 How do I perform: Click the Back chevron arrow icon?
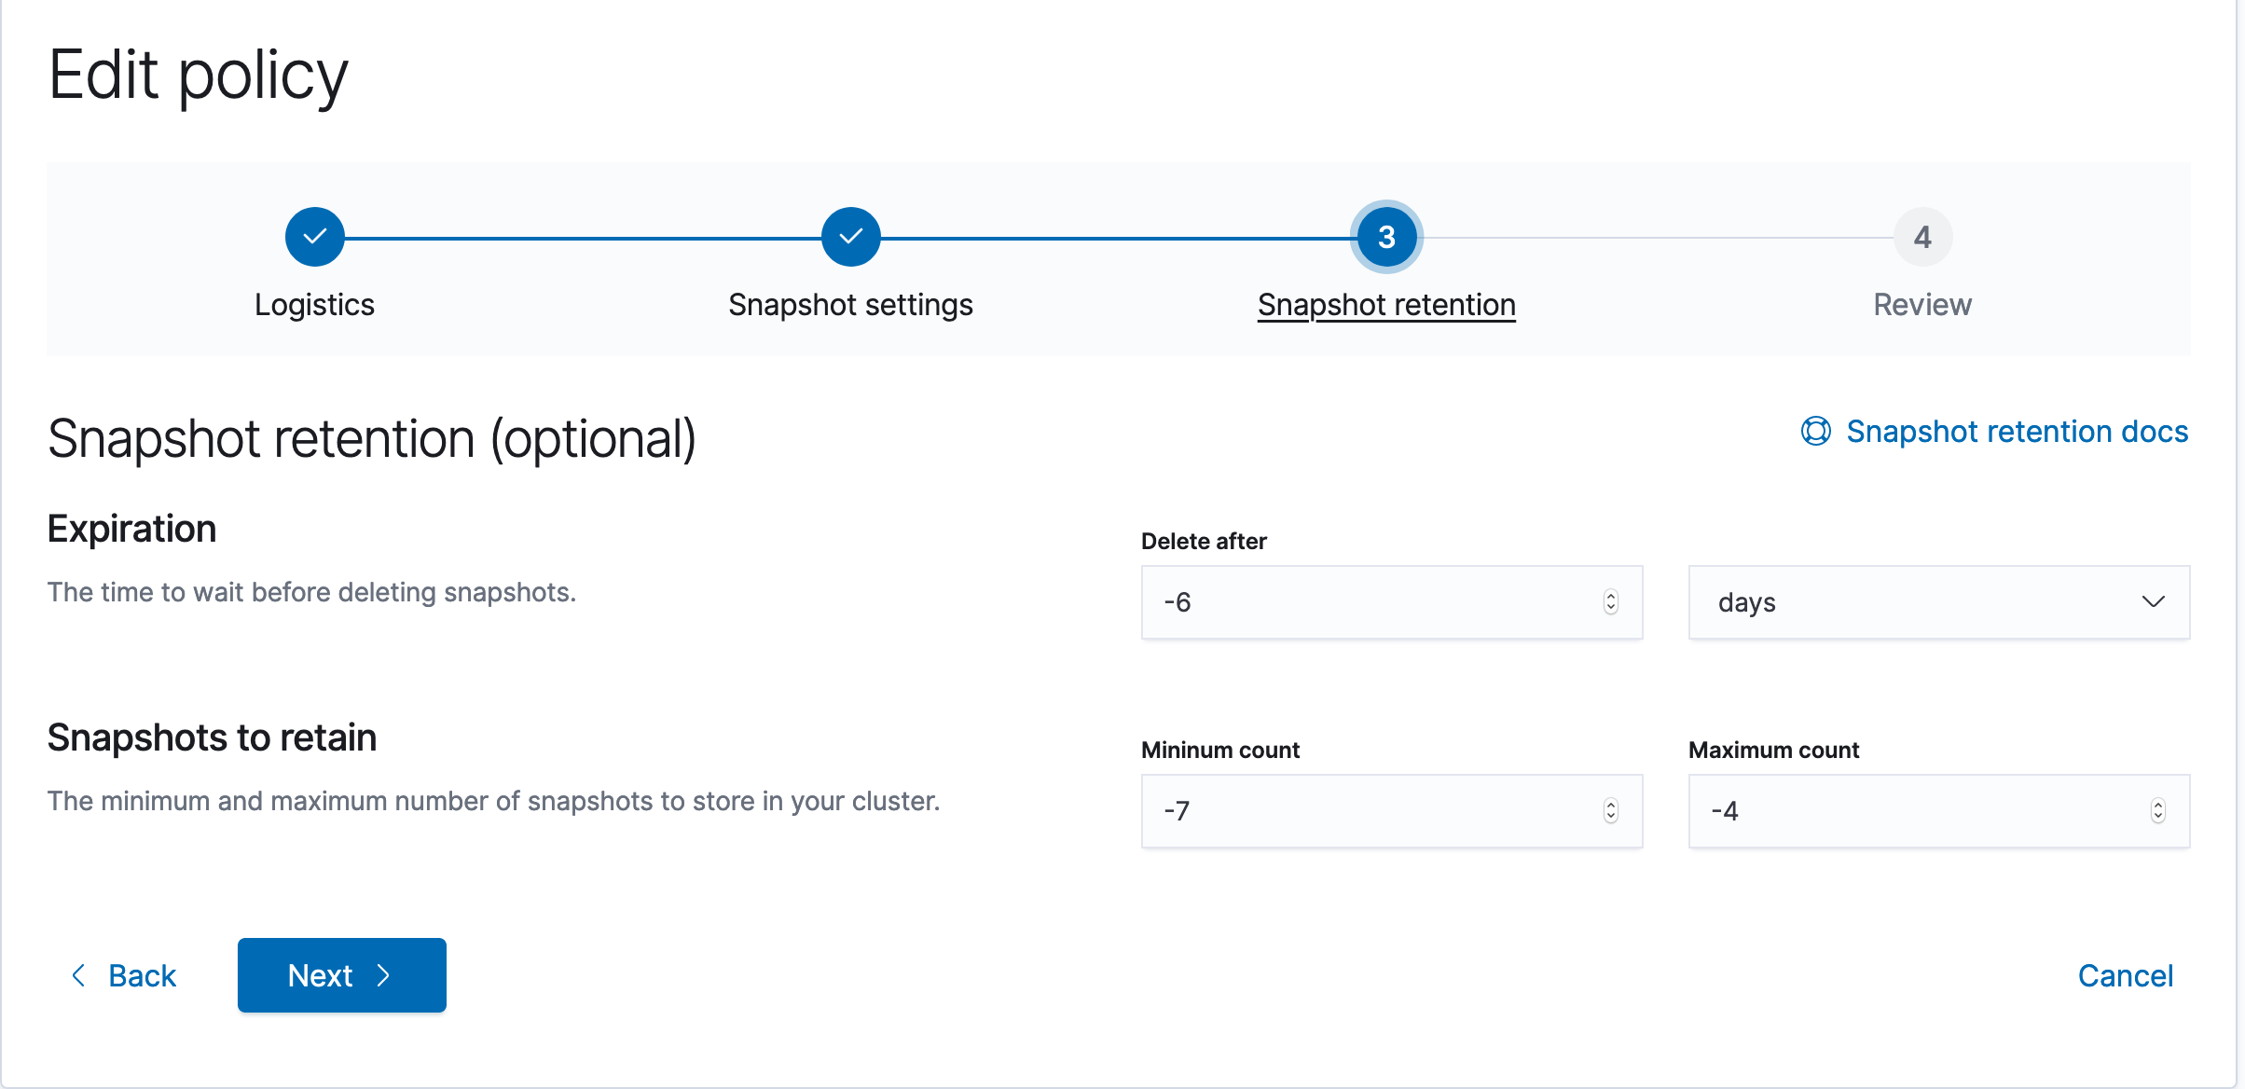79,975
